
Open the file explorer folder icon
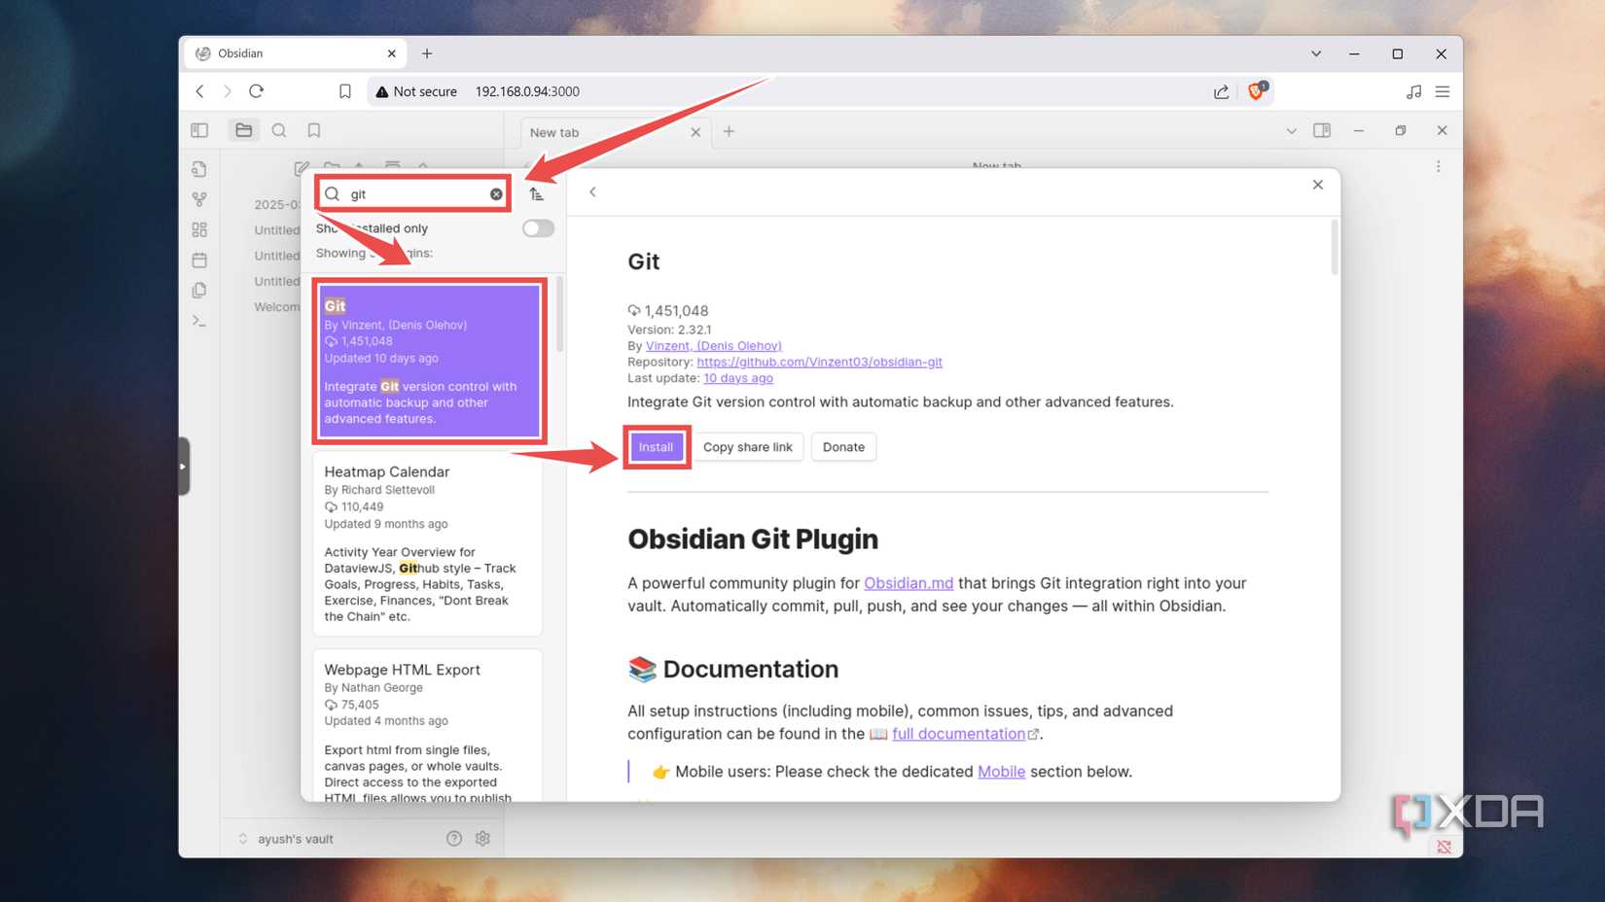coord(243,130)
